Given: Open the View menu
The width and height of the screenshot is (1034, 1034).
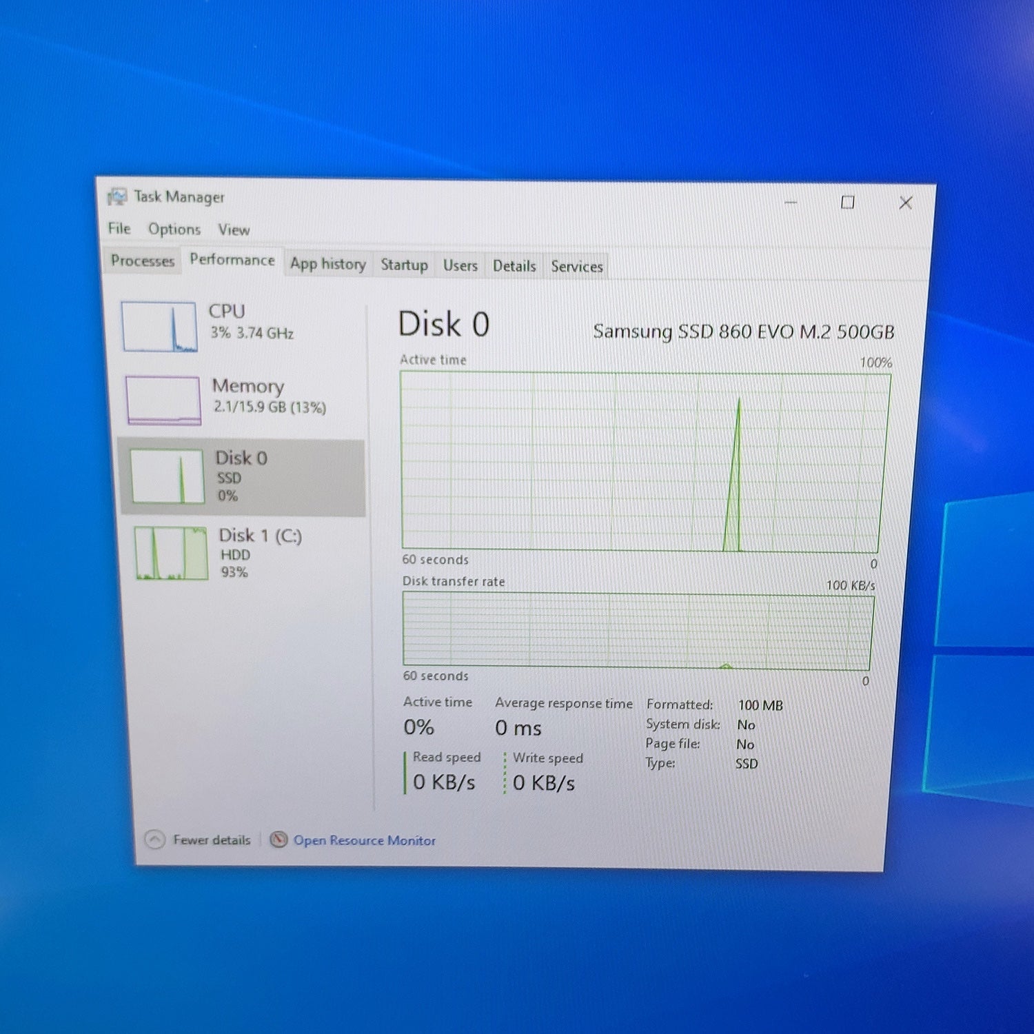Looking at the screenshot, I should click(x=234, y=230).
